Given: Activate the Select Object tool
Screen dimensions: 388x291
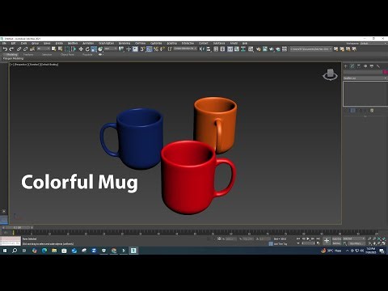Looking at the screenshot, I should pos(53,49).
